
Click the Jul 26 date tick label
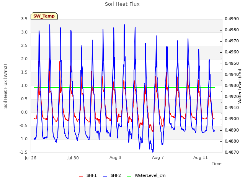pos(31,158)
